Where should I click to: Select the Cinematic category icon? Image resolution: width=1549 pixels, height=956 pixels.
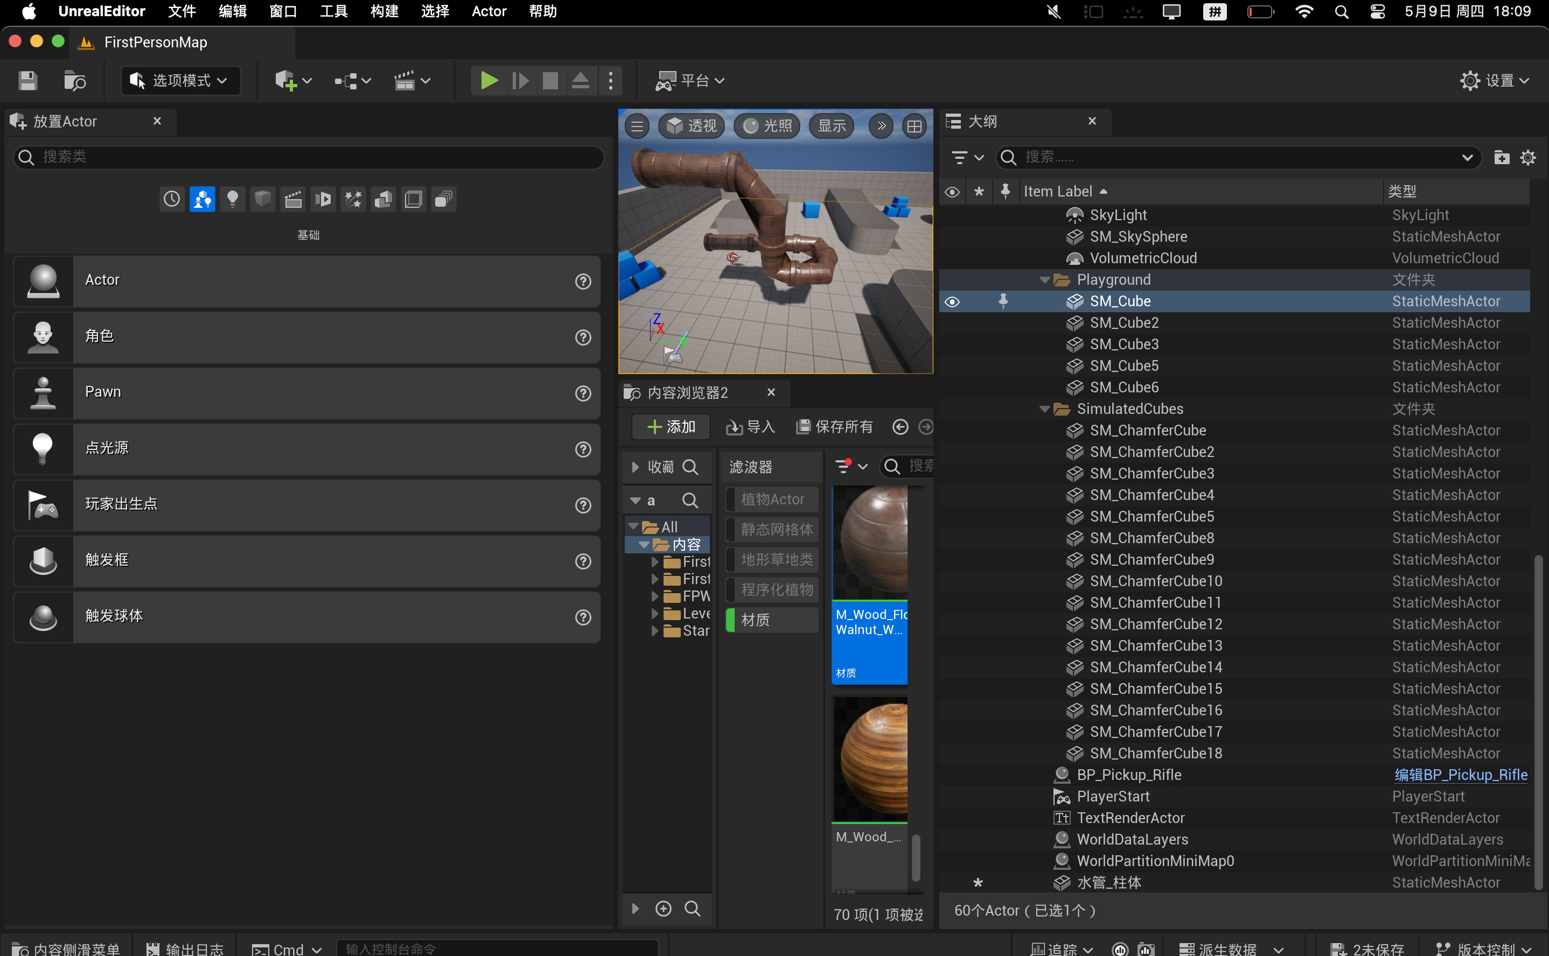[x=293, y=199]
